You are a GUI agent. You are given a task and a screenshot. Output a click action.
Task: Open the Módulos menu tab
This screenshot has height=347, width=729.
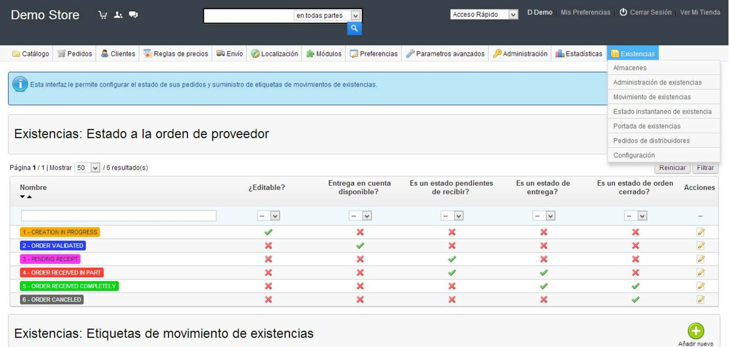pos(324,54)
